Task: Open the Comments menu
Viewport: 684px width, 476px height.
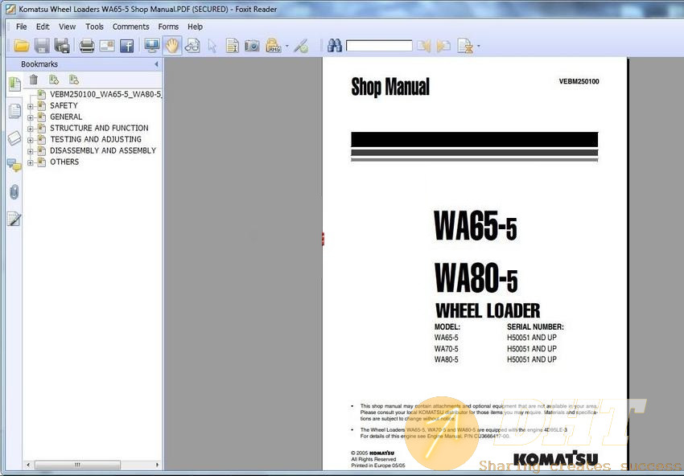Action: 131,27
